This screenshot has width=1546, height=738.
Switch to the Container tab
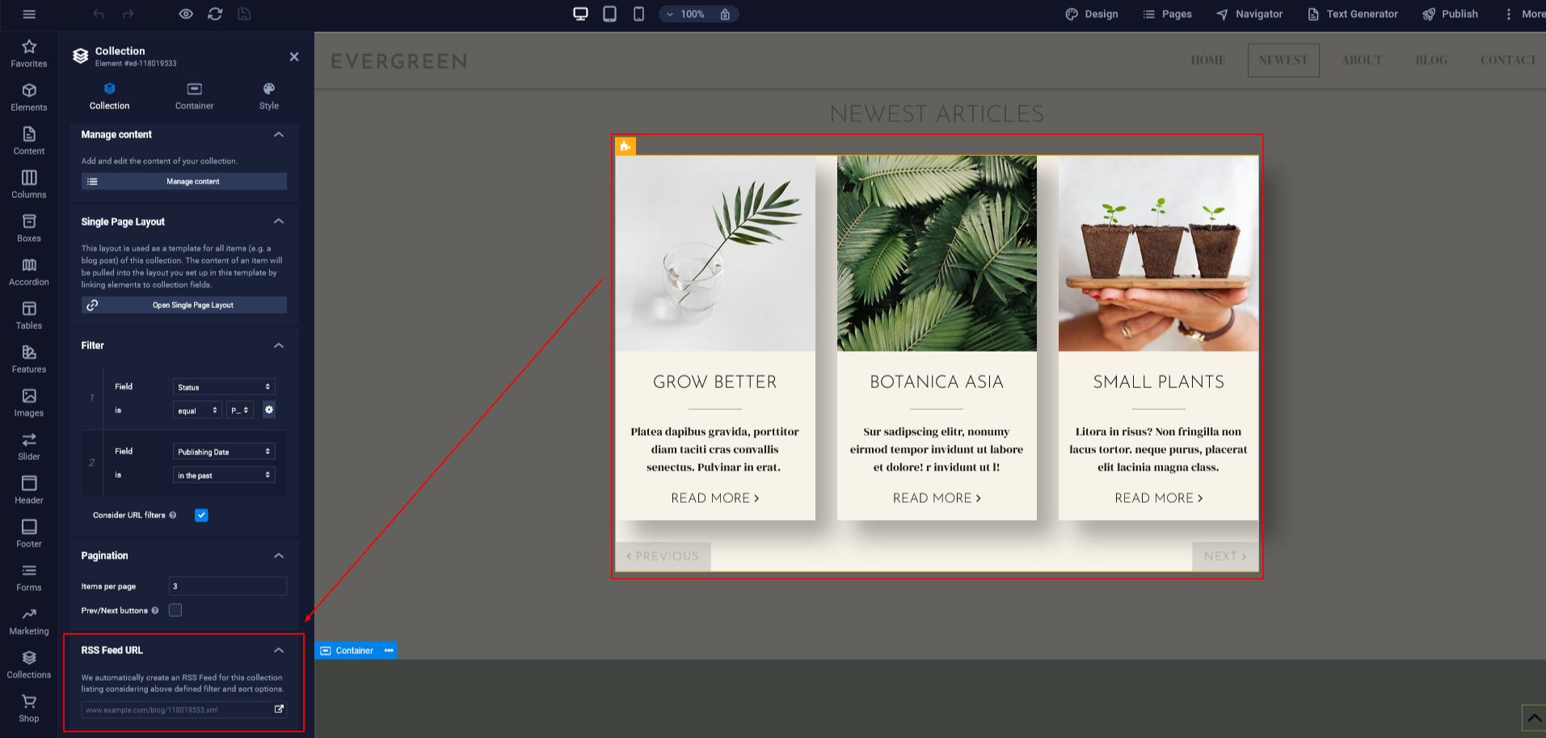(195, 96)
